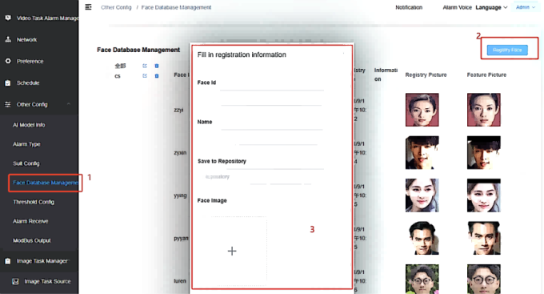Delete the cs face group

[157, 76]
